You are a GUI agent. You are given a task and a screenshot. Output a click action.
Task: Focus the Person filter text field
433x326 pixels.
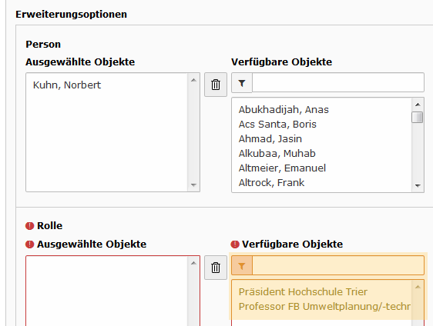pyautogui.click(x=338, y=82)
